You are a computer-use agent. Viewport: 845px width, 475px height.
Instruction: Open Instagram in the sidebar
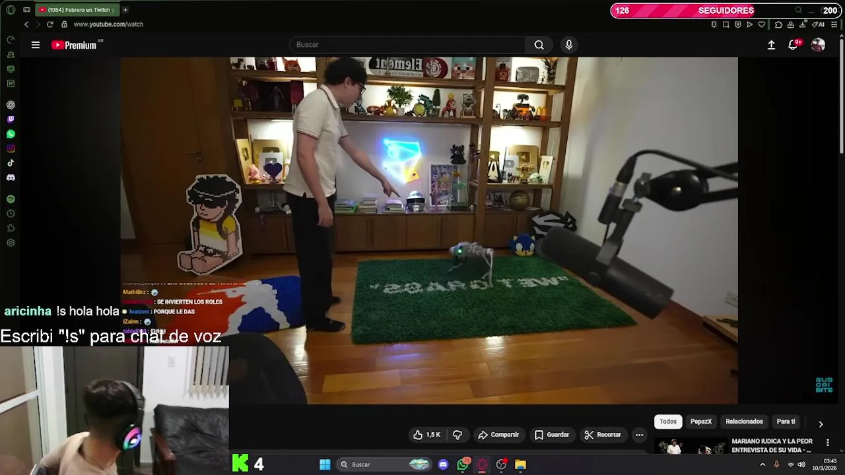11,148
